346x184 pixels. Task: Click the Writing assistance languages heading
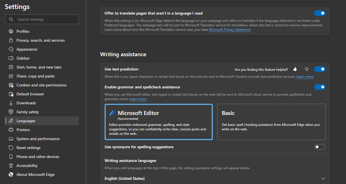(x=130, y=161)
